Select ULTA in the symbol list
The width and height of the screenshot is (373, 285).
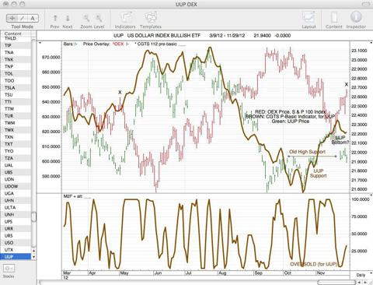click(x=16, y=207)
